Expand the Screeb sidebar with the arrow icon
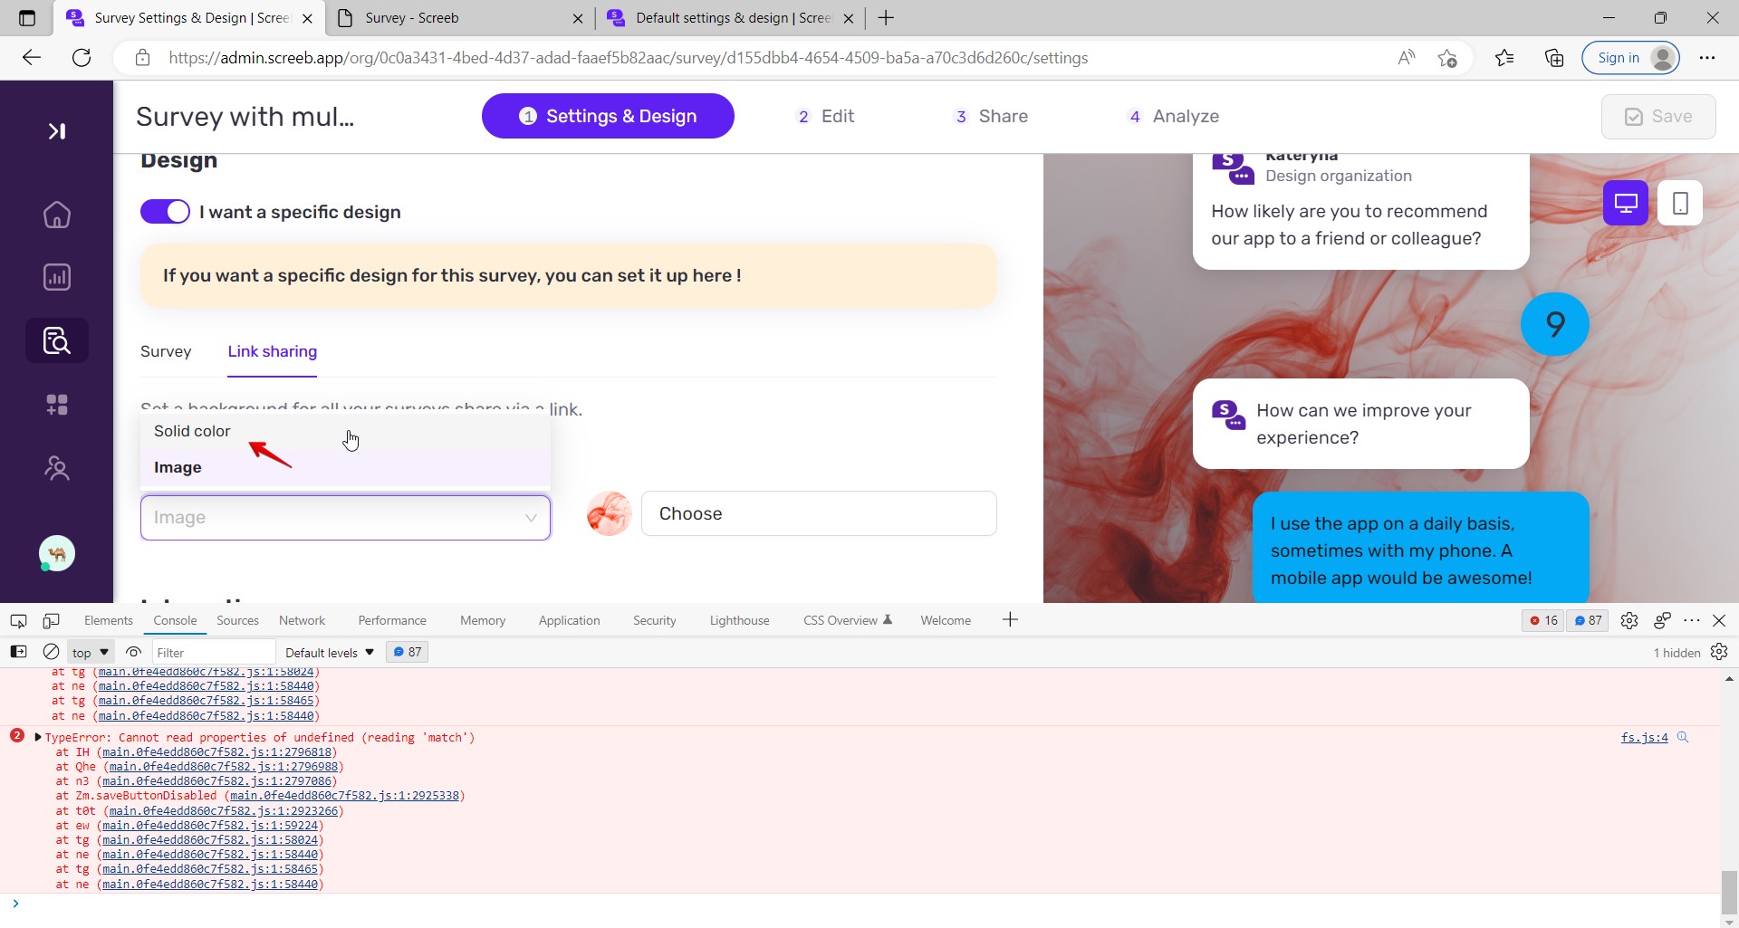 click(x=56, y=131)
